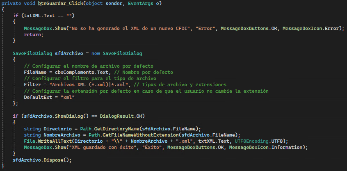Click the sfdArchivo.Dispose() statement
347x171 pixels.
(42, 160)
